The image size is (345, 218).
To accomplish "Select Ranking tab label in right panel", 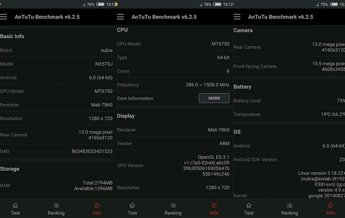I will pyautogui.click(x=289, y=213).
